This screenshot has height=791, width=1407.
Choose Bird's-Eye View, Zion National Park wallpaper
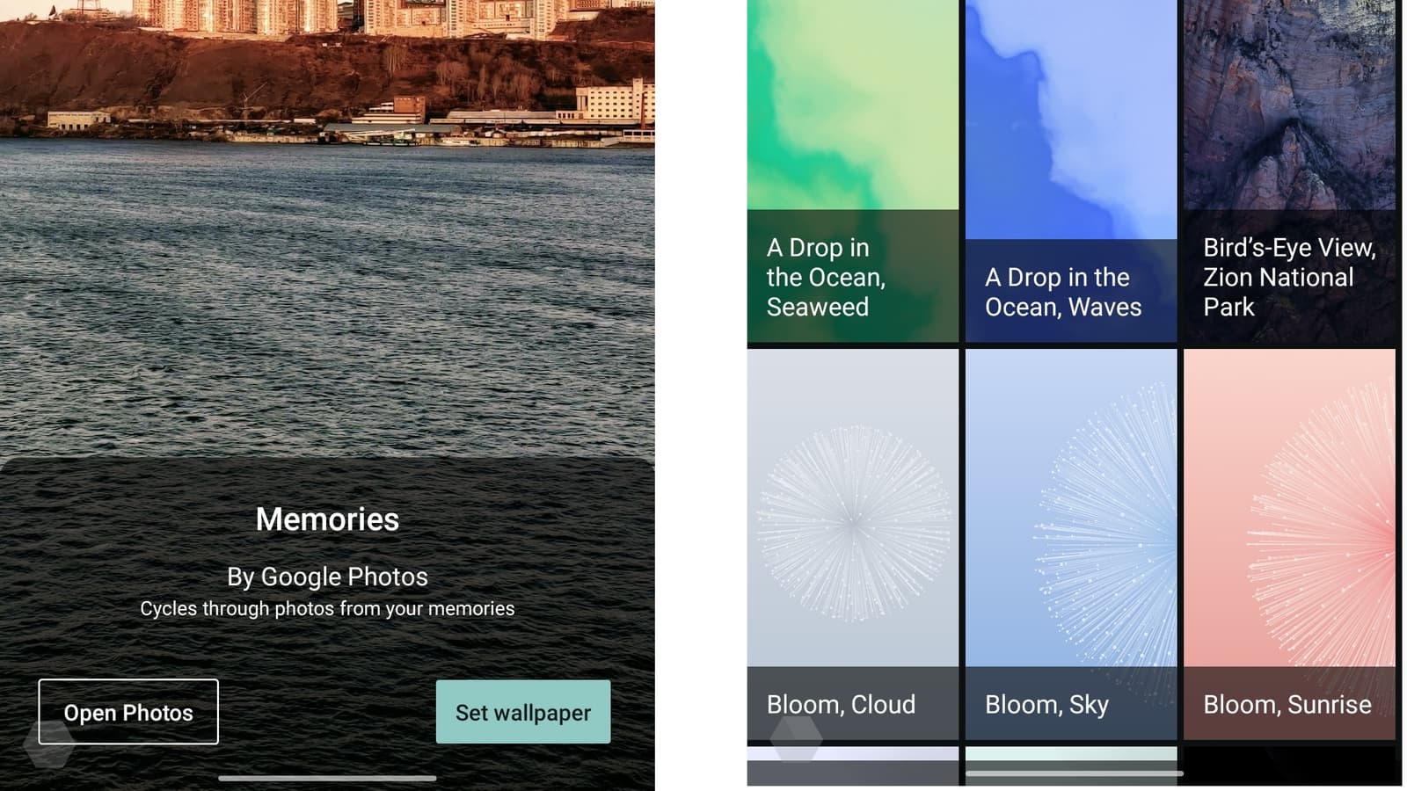pyautogui.click(x=1289, y=171)
